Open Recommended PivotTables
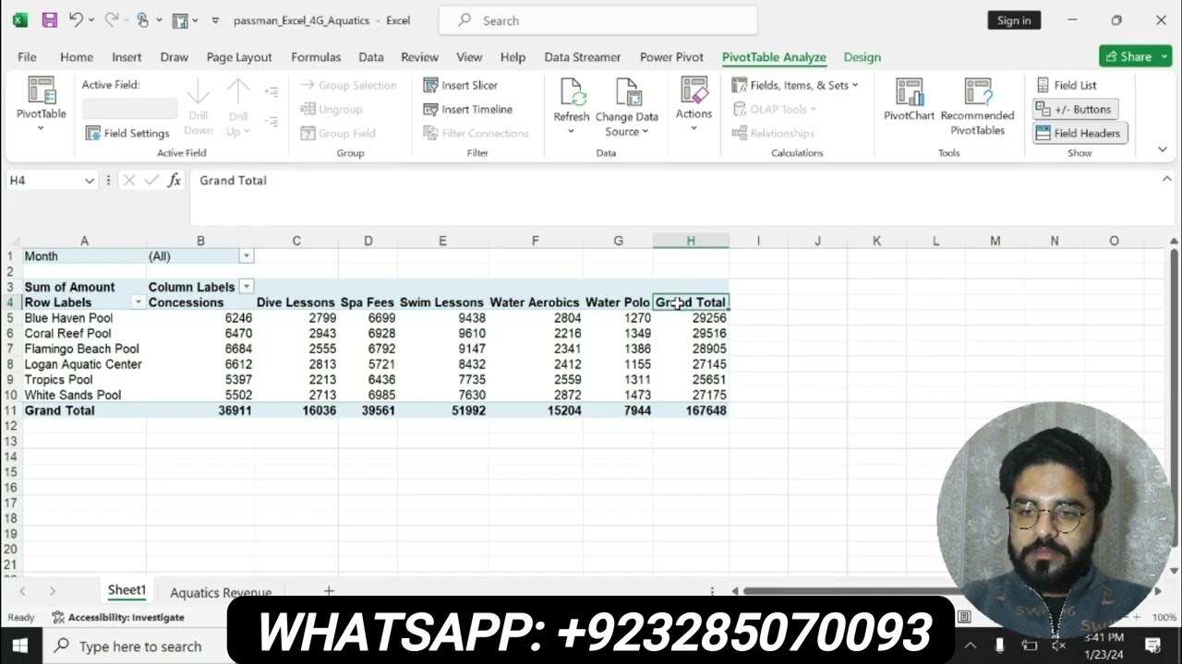The width and height of the screenshot is (1182, 664). pos(977,107)
